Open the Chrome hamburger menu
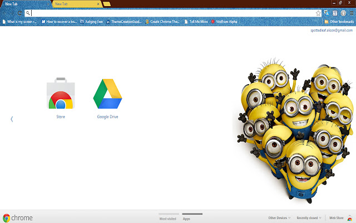356x223 pixels. click(352, 13)
